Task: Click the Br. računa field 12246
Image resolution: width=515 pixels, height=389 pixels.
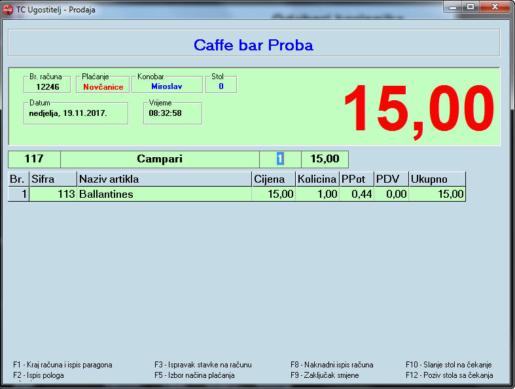Action: tap(47, 86)
